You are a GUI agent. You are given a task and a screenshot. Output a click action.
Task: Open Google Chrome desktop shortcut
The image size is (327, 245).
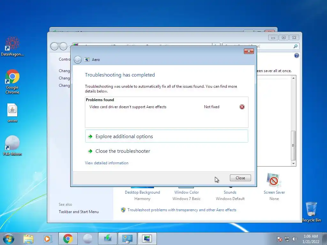click(x=12, y=82)
